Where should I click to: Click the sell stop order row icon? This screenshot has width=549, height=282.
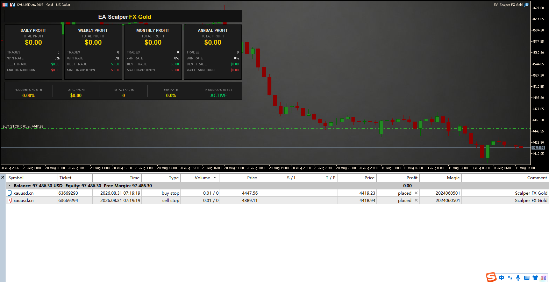(x=10, y=200)
